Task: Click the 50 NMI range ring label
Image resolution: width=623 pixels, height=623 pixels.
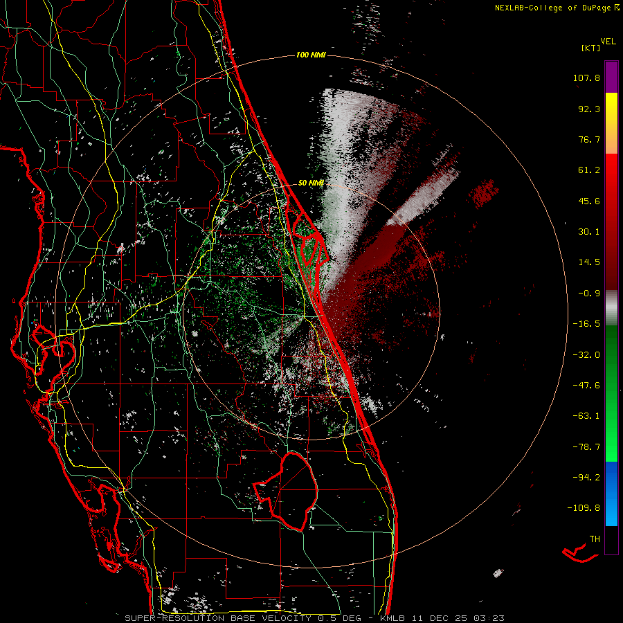Action: click(x=311, y=183)
